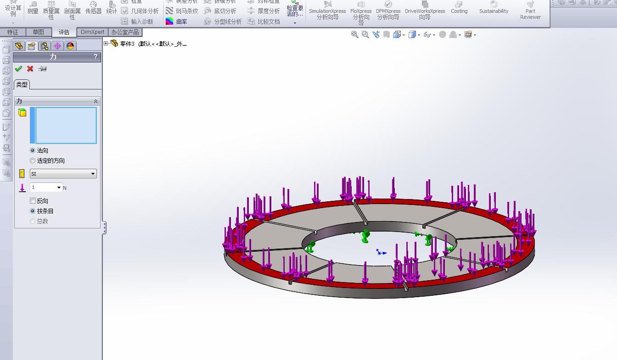Open 输入诊断 import diagnostics
The height and width of the screenshot is (360, 617).
pos(137,22)
